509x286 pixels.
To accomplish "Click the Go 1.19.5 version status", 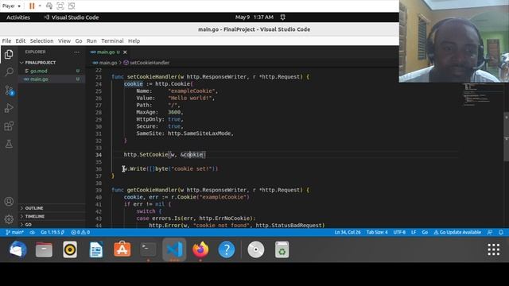I will (x=52, y=232).
